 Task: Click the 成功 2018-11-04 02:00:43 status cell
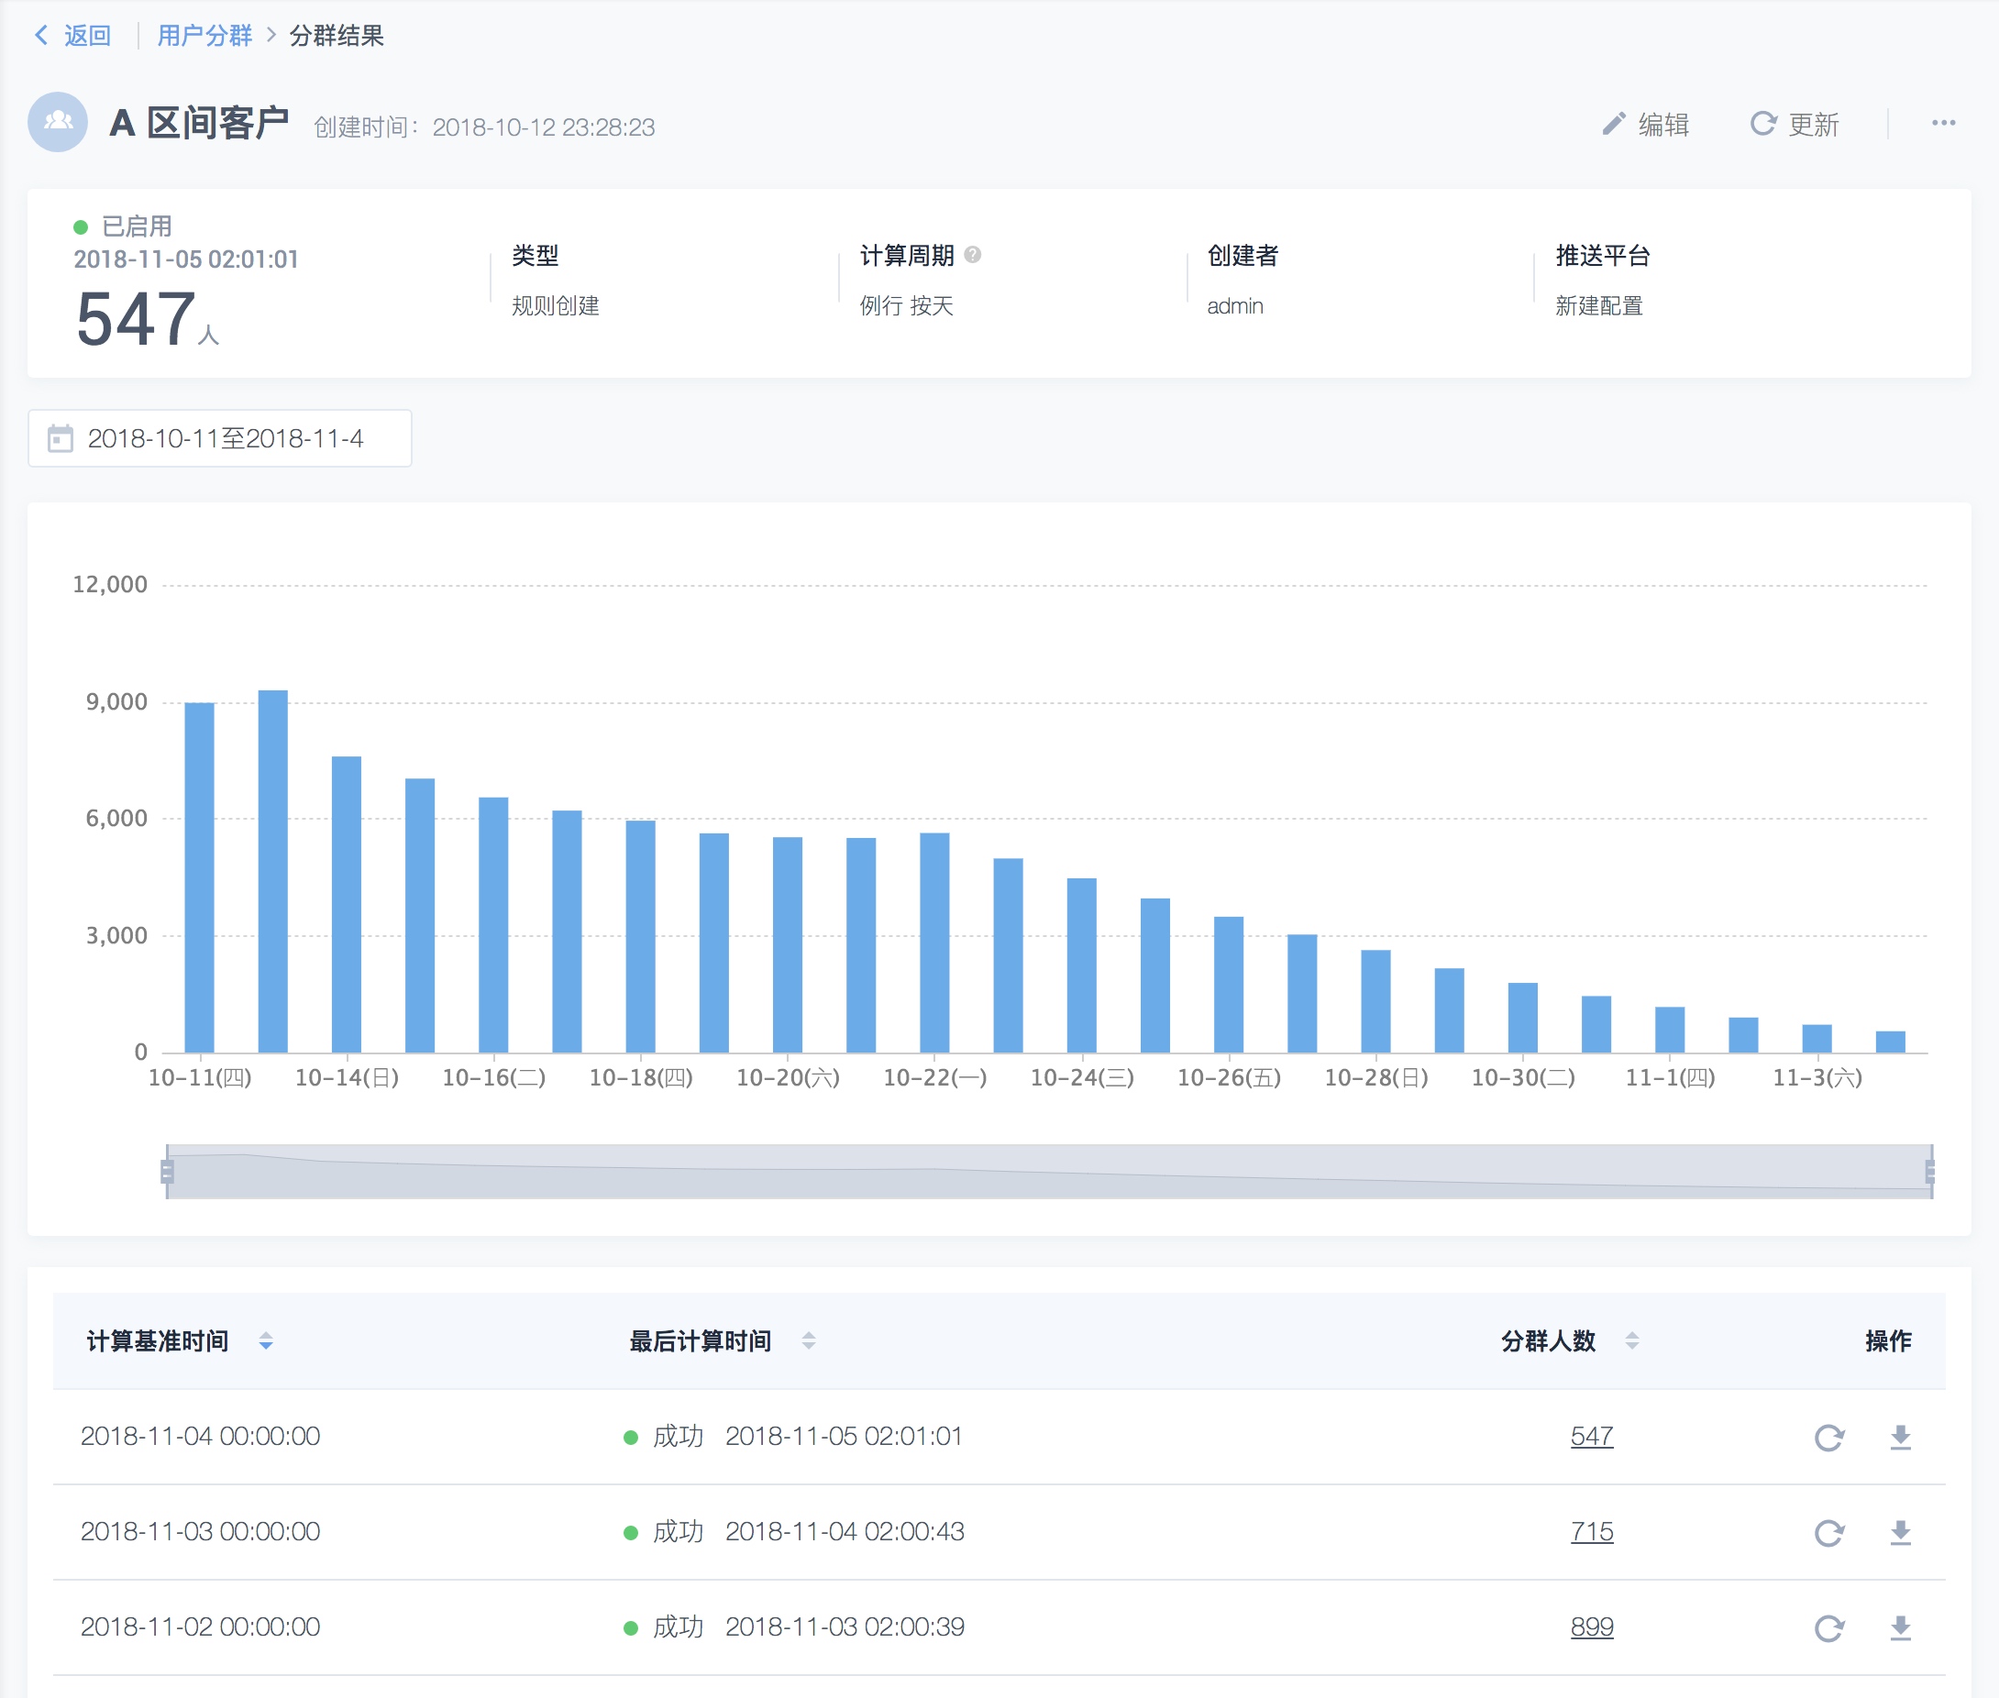[x=794, y=1531]
